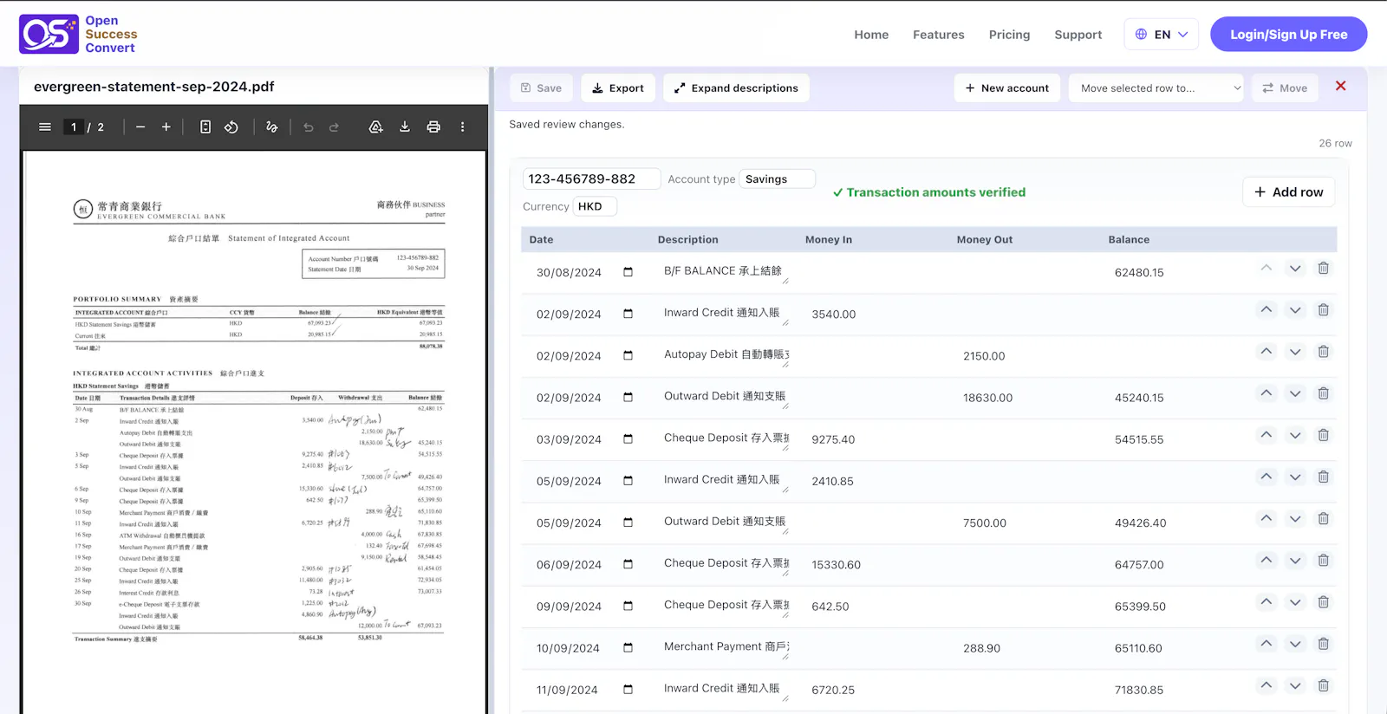Move the Inward Credit 3540.00 row down
This screenshot has width=1387, height=714.
click(x=1295, y=310)
